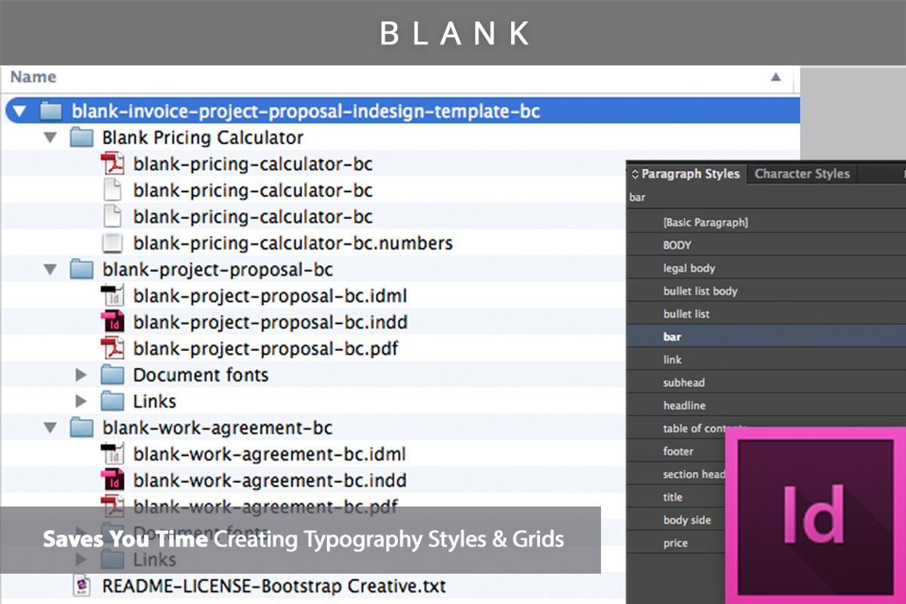906x604 pixels.
Task: Apply the price paragraph style
Action: [676, 543]
